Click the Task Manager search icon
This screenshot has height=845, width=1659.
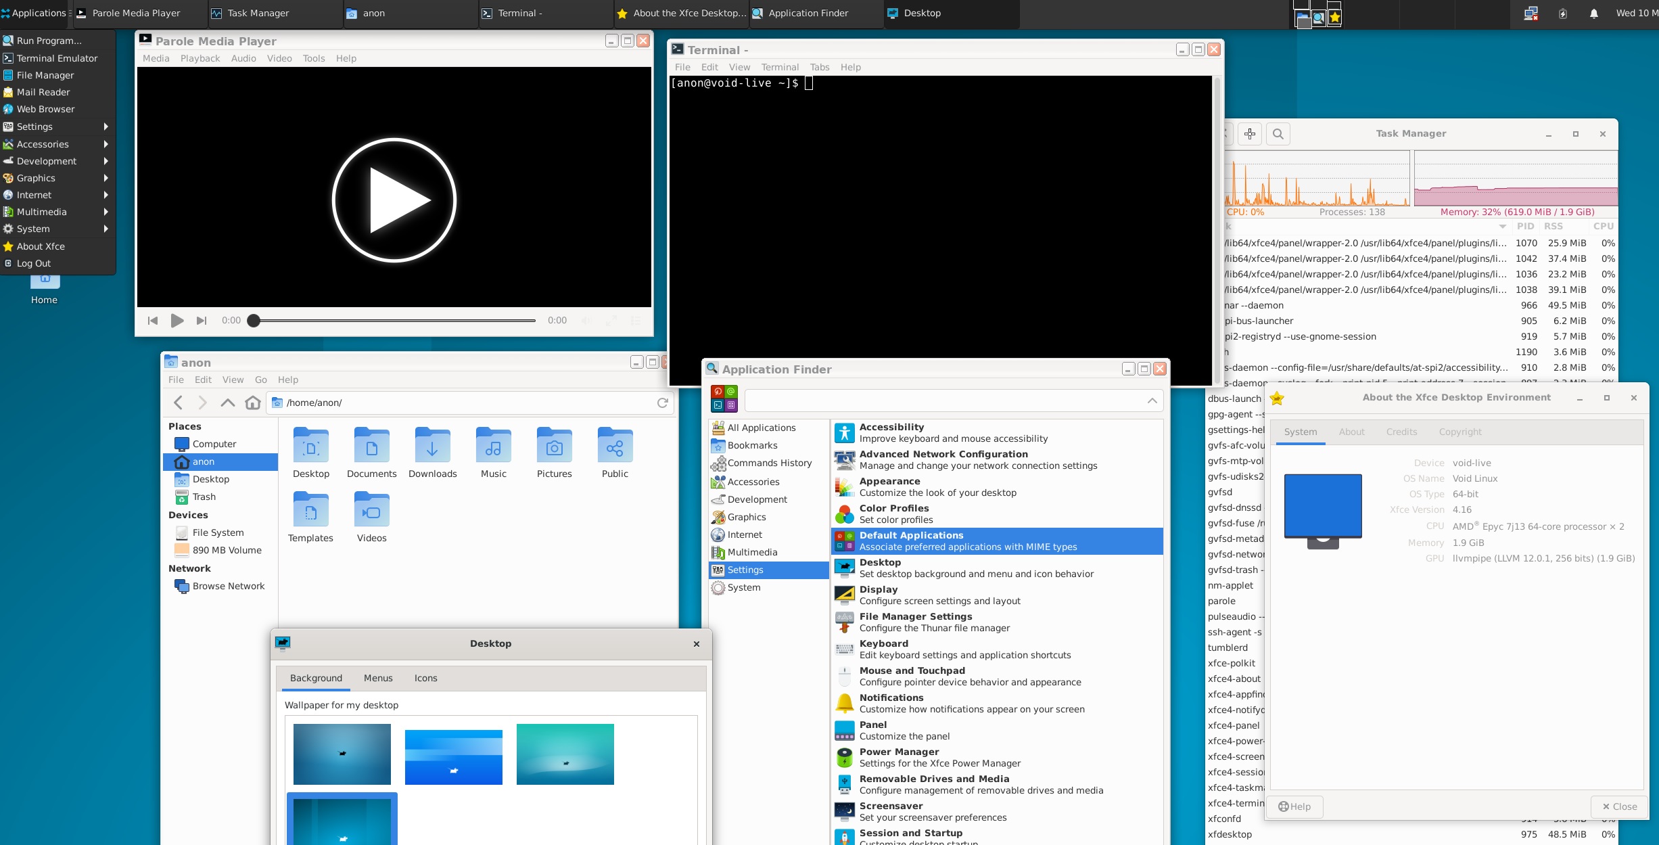pos(1278,134)
